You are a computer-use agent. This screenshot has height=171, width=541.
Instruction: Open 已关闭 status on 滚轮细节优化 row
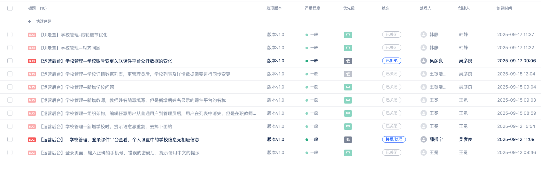[x=392, y=35]
